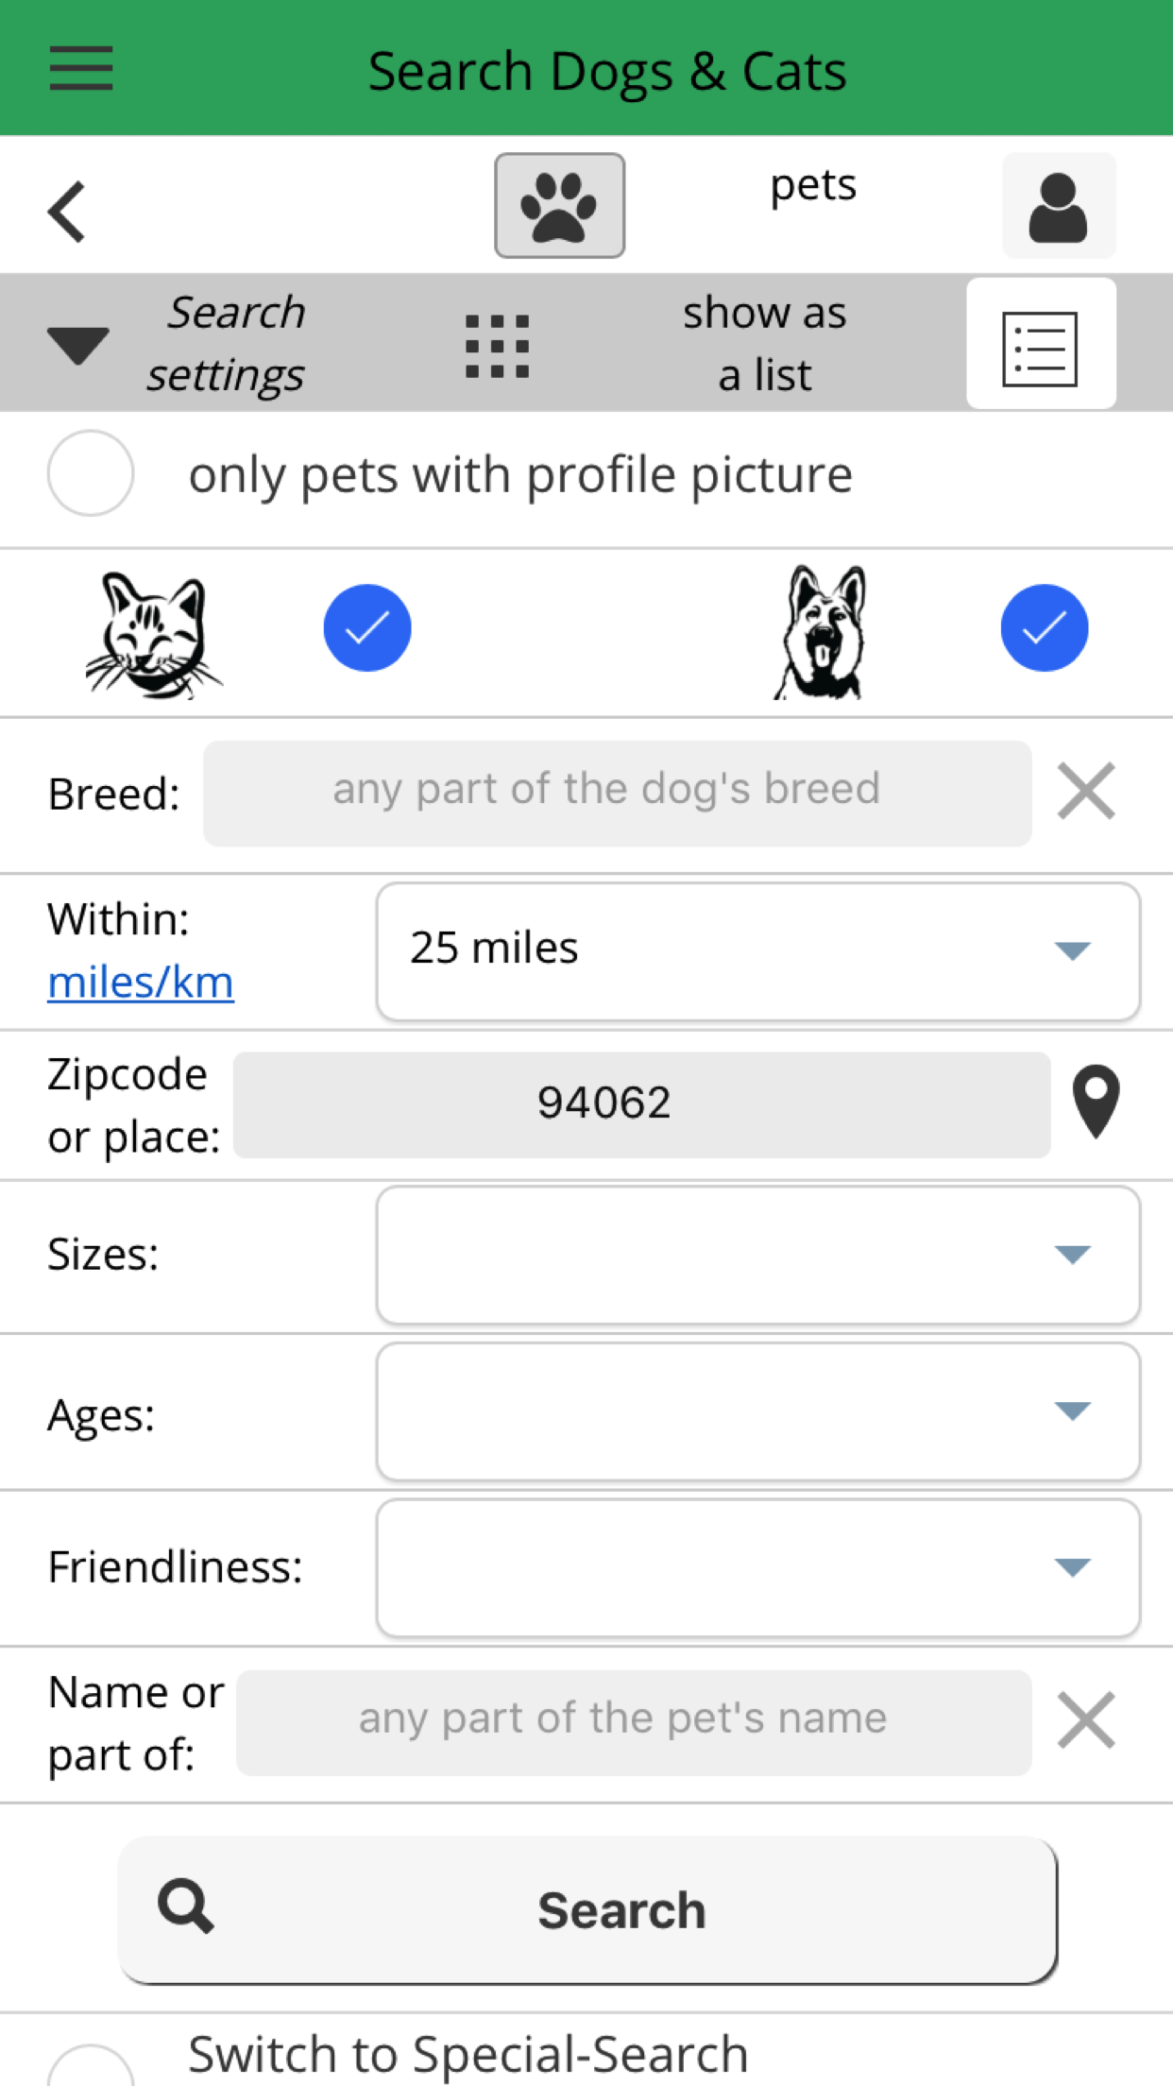1173x2086 pixels.
Task: Focus the Zipcode or place field
Action: [641, 1103]
